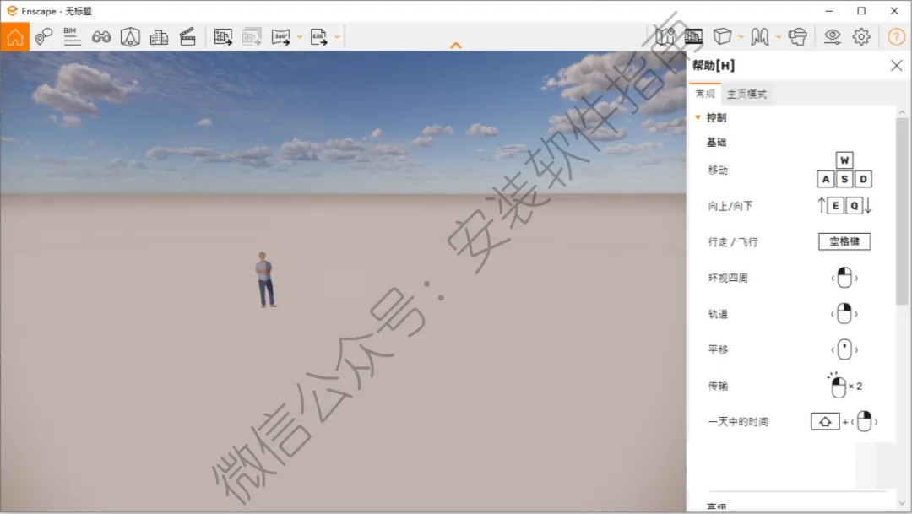Open visual settings eye icon
The height and width of the screenshot is (514, 912).
point(833,36)
